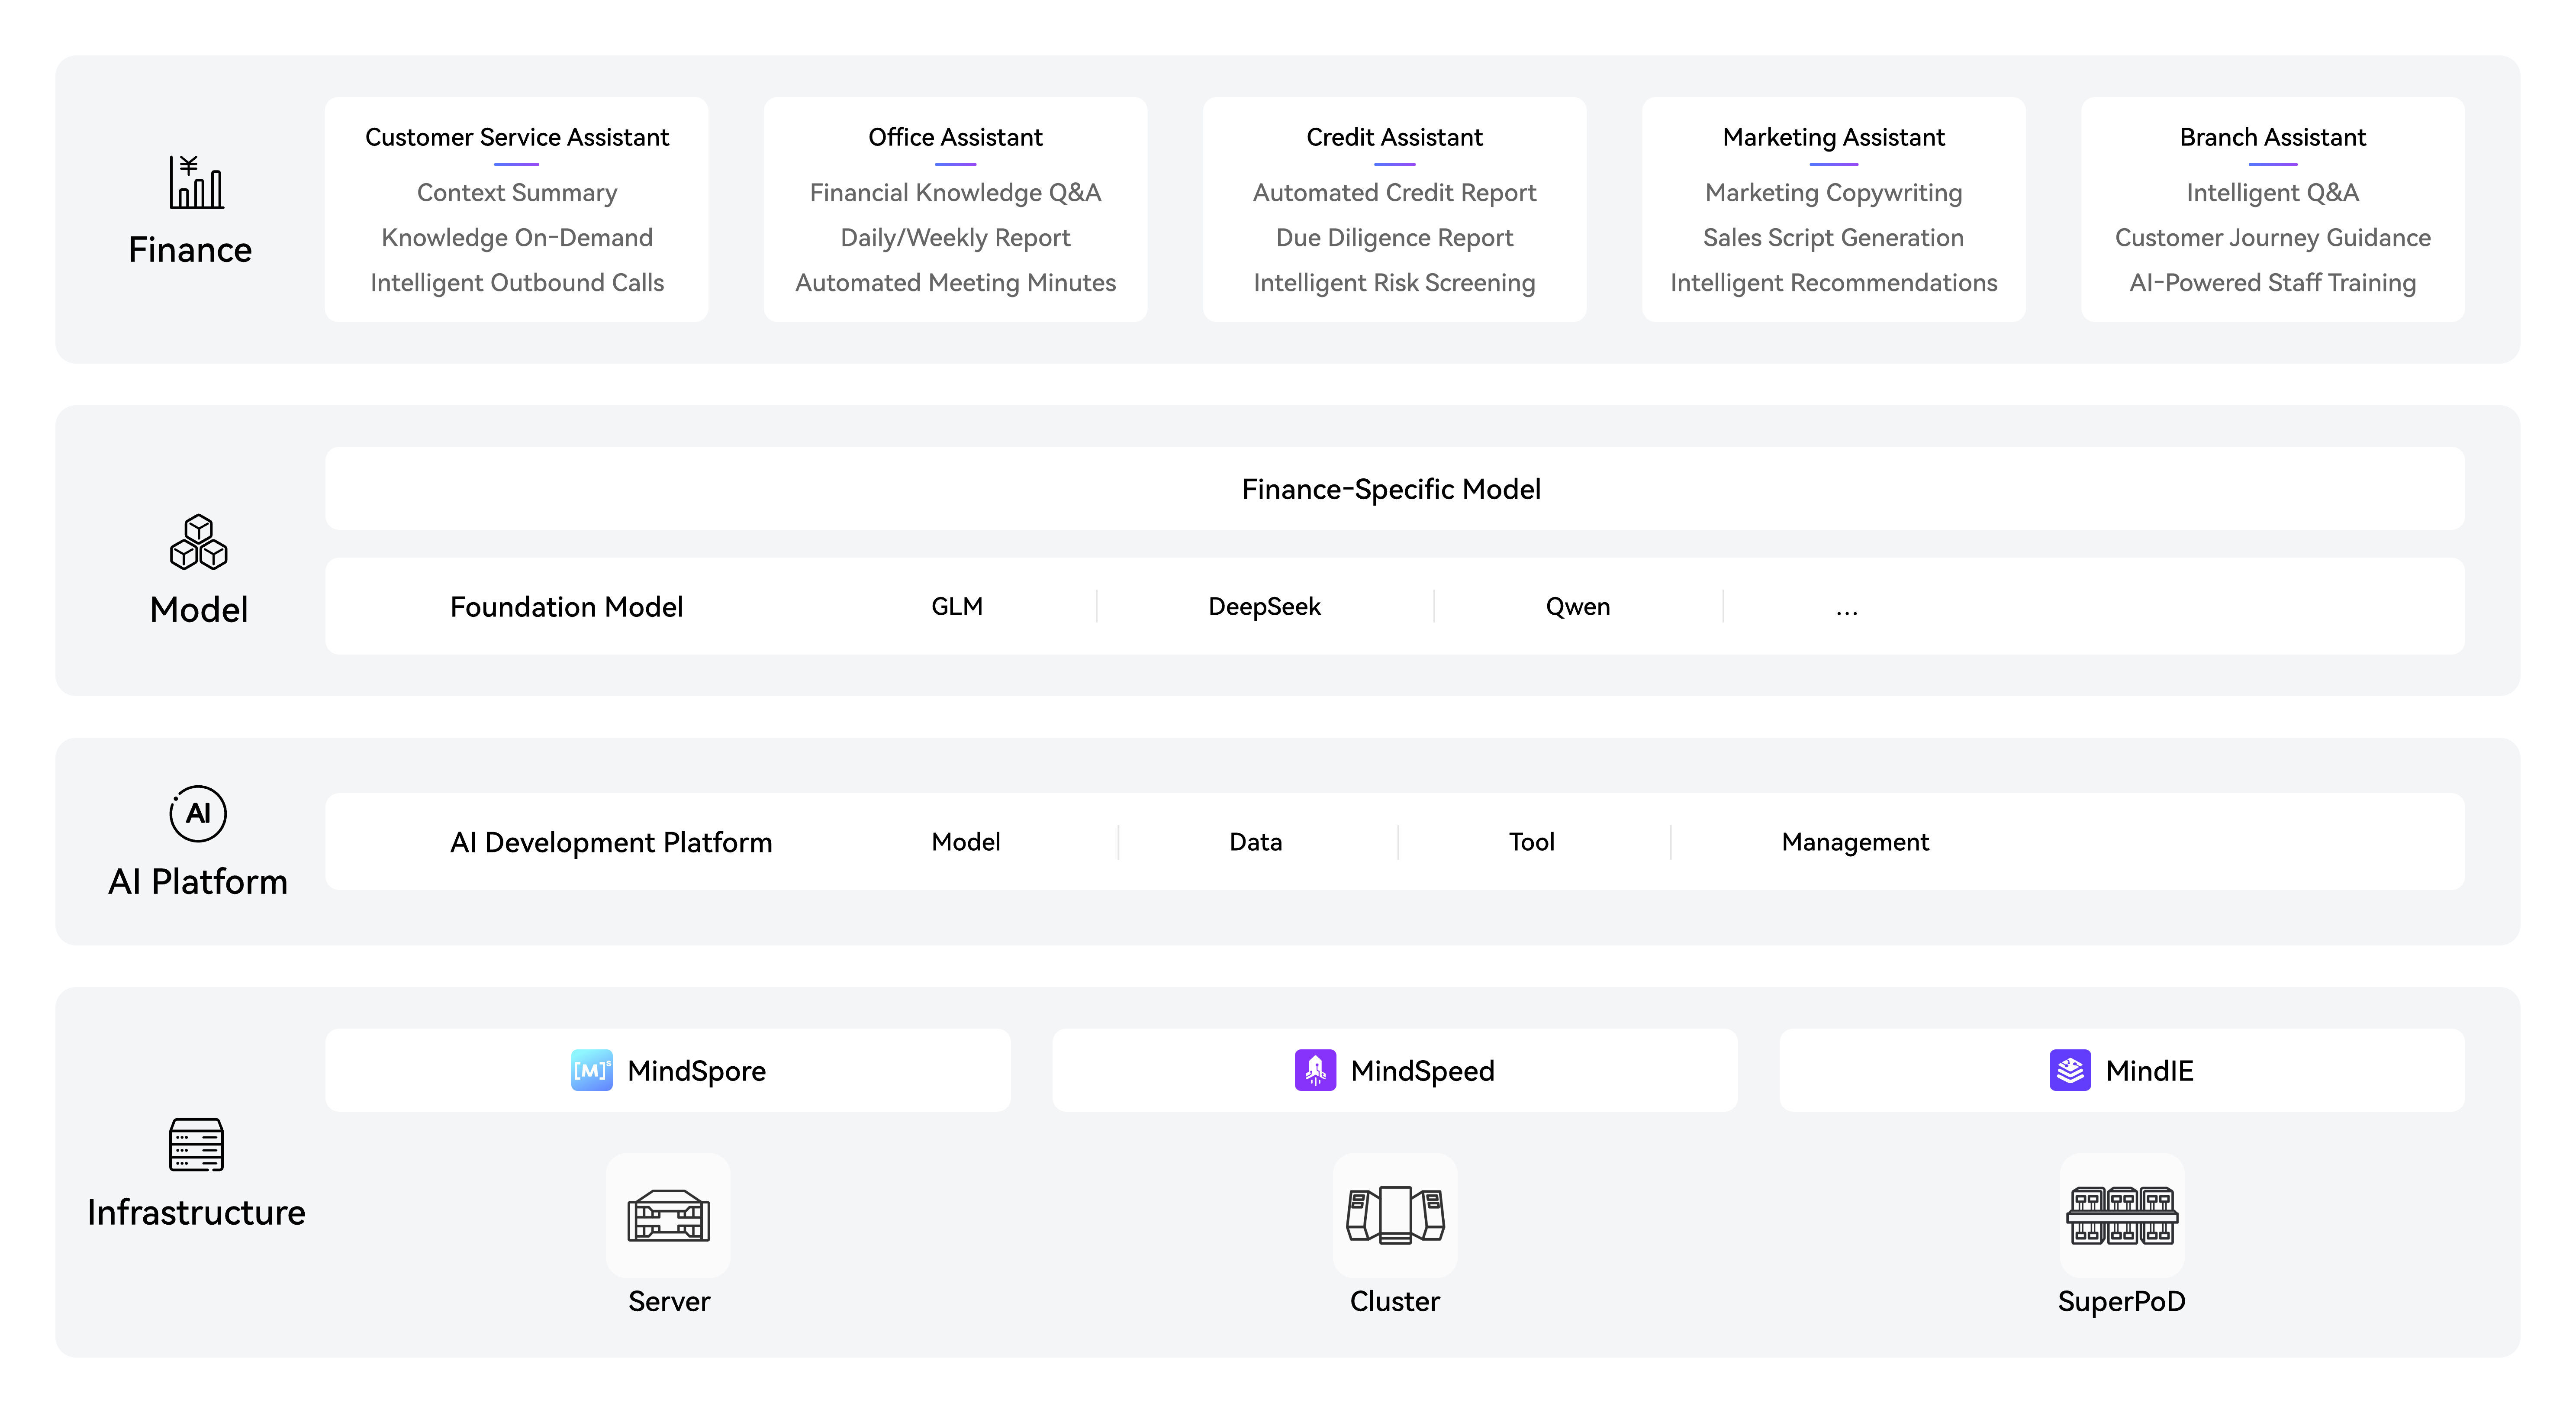Click the Infrastructure server rack icon

tap(196, 1144)
